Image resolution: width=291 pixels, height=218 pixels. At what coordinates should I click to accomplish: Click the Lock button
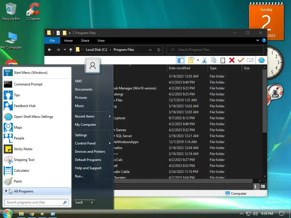[81, 202]
